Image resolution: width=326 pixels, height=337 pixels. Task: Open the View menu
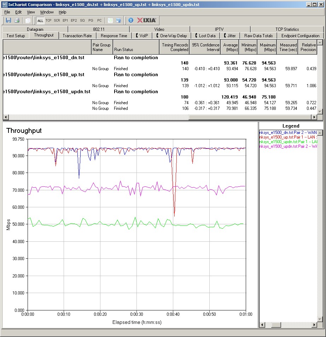tap(31, 12)
